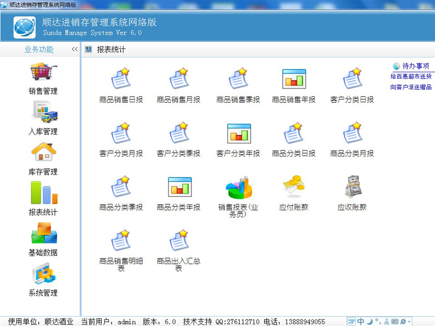Image resolution: width=435 pixels, height=326 pixels.
Task: Open the 商品出入汇总表 report
Action: (x=178, y=241)
